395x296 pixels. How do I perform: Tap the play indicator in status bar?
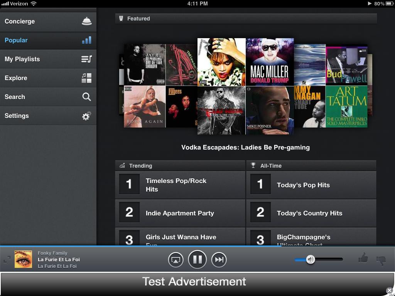pyautogui.click(x=370, y=3)
